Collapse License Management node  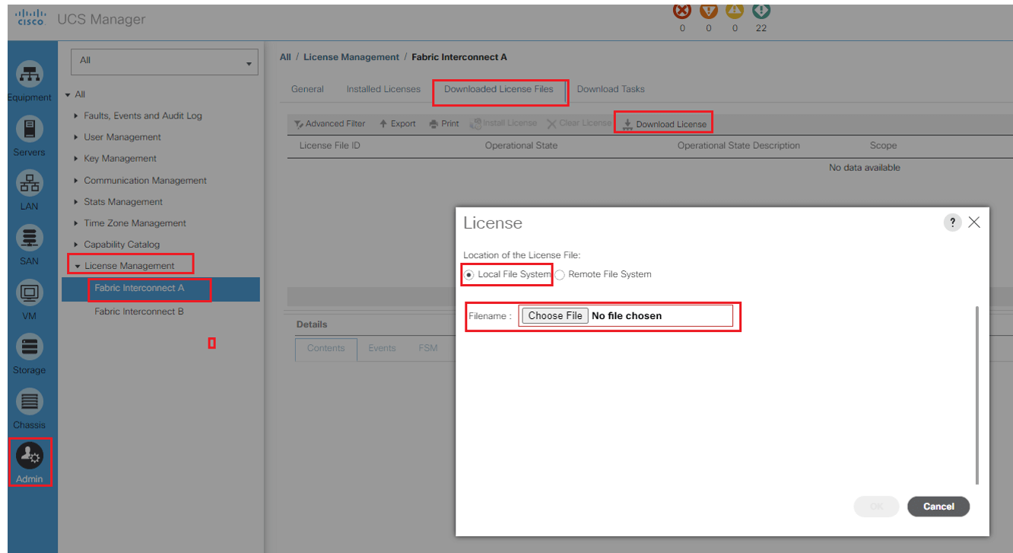pos(77,266)
